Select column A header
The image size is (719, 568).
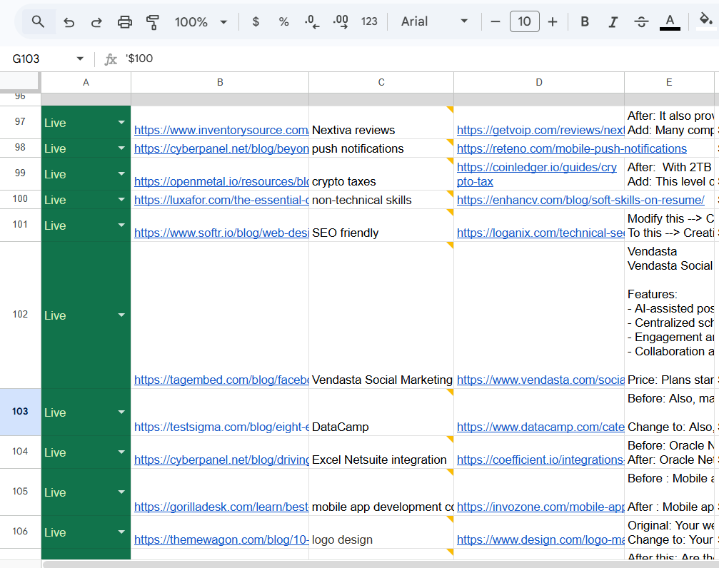pyautogui.click(x=86, y=83)
